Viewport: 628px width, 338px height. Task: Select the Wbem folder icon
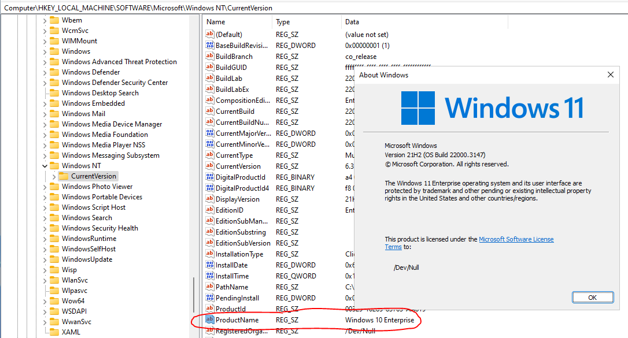tap(54, 20)
